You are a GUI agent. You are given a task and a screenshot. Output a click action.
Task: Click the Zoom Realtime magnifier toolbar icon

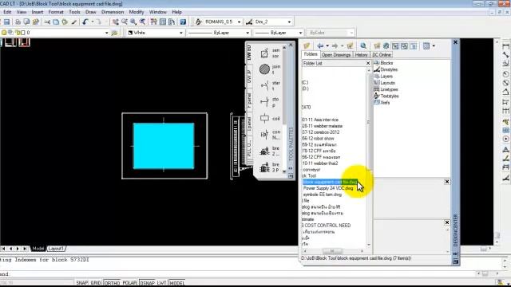(125, 22)
